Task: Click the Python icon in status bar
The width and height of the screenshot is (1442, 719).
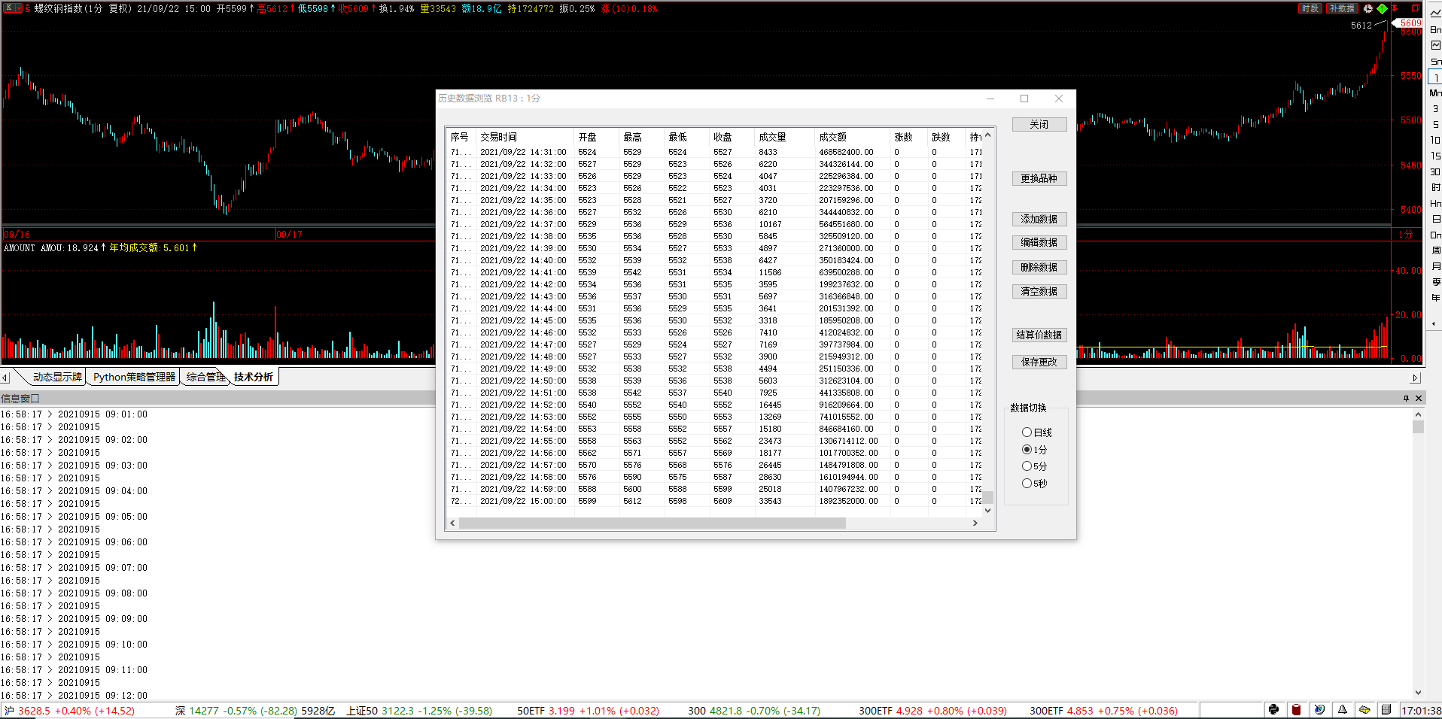Action: (1273, 709)
